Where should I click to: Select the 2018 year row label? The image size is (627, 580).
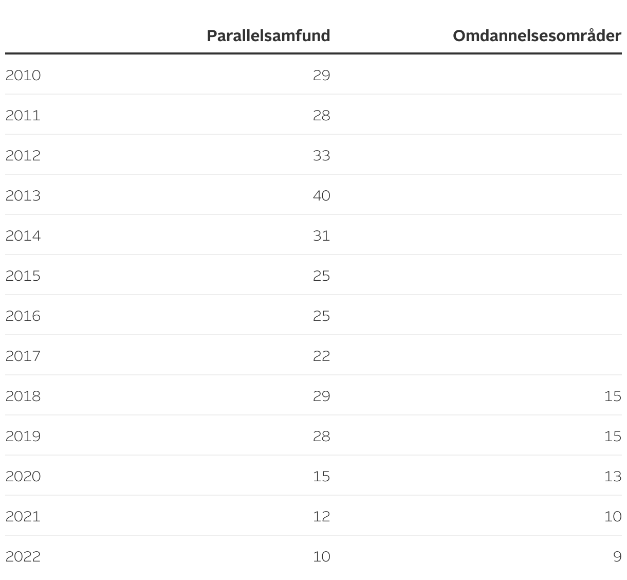point(23,396)
